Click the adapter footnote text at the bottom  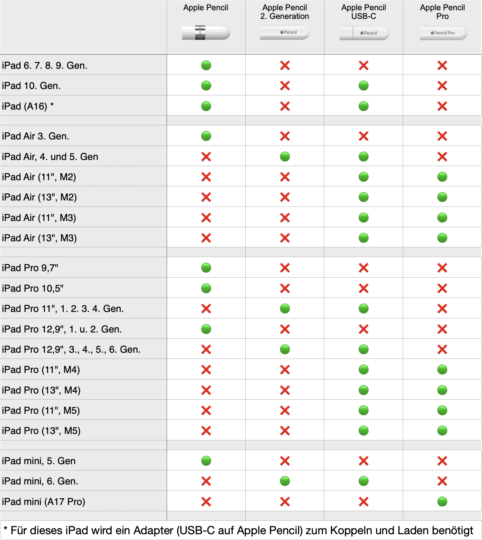(x=238, y=530)
